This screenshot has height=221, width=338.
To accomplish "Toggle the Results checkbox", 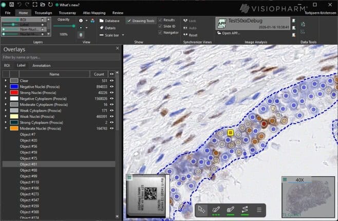I will (x=160, y=20).
